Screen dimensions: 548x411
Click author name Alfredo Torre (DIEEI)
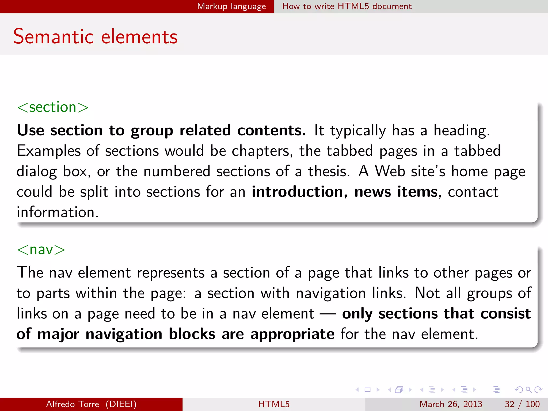coord(91,404)
